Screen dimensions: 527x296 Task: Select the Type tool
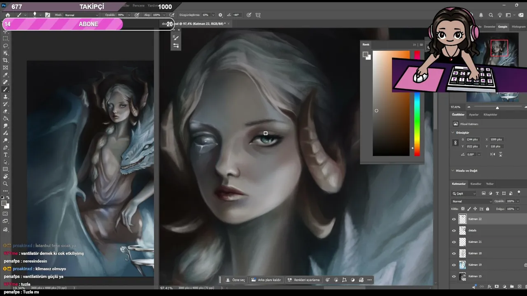tap(5, 155)
